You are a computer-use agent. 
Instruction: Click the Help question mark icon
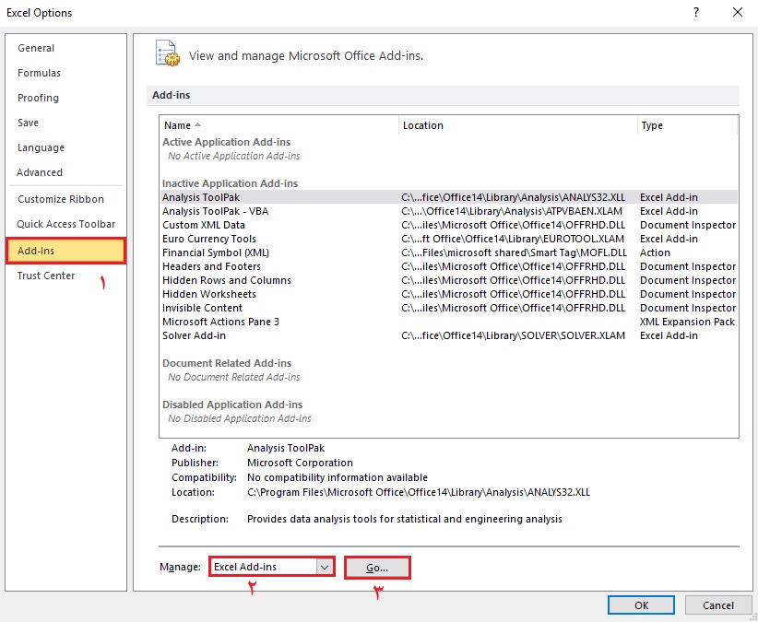(x=694, y=13)
